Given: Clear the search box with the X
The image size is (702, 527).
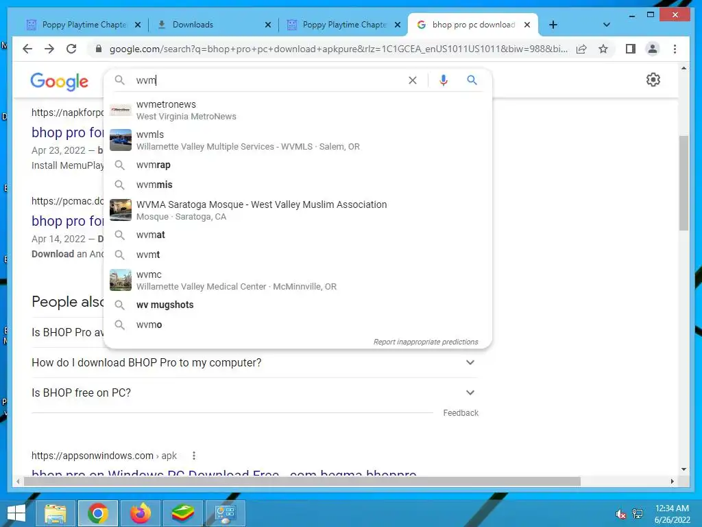Looking at the screenshot, I should coord(412,80).
